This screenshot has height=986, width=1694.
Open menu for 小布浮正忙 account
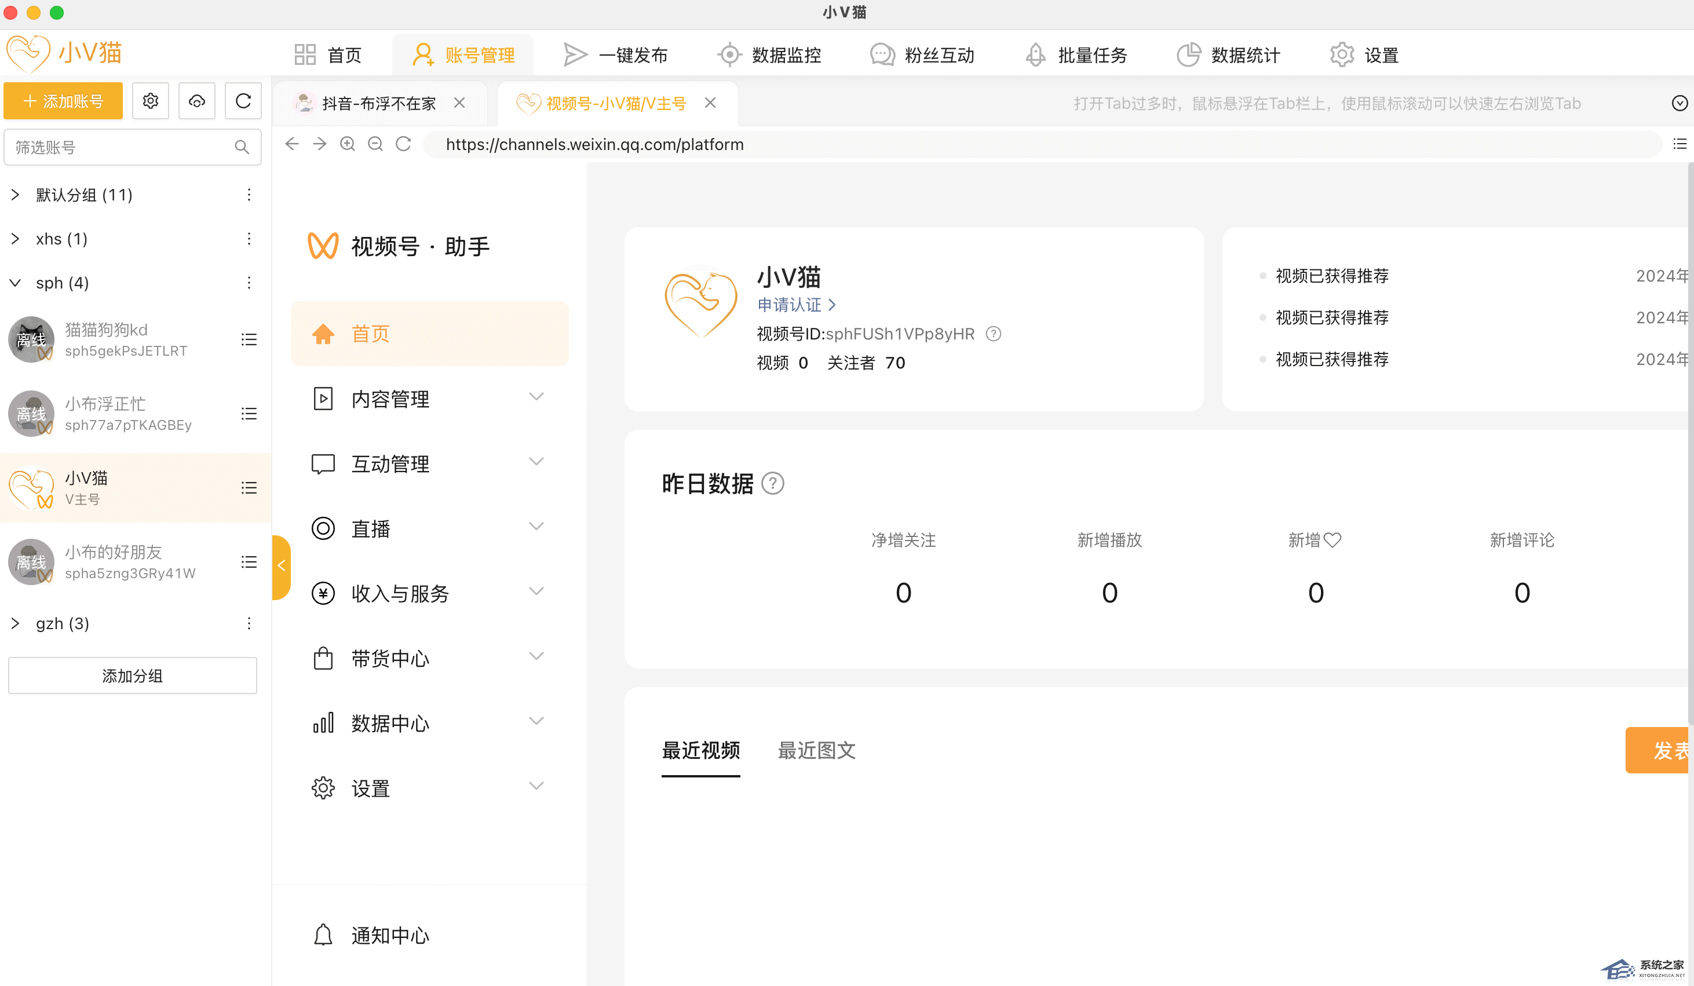coord(249,414)
